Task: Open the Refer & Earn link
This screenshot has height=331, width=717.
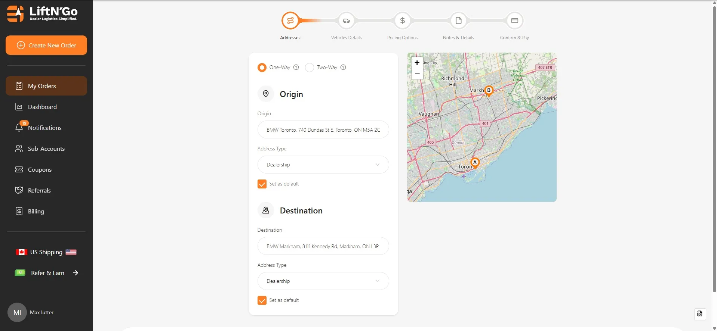Action: tap(47, 273)
